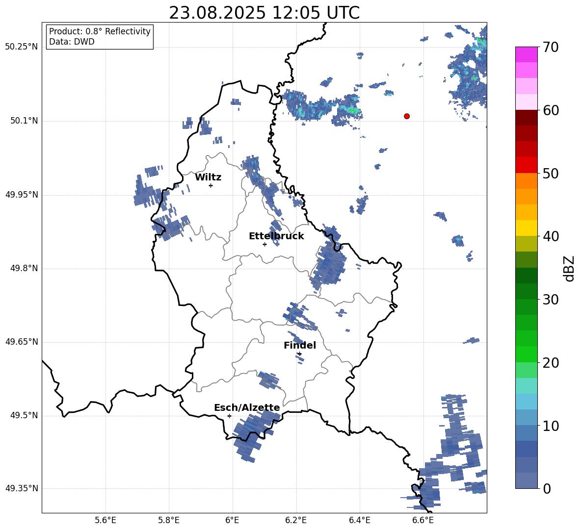This screenshot has height=530, width=581.
Task: Click the 50.25°N latitude label
Action: [x=22, y=47]
